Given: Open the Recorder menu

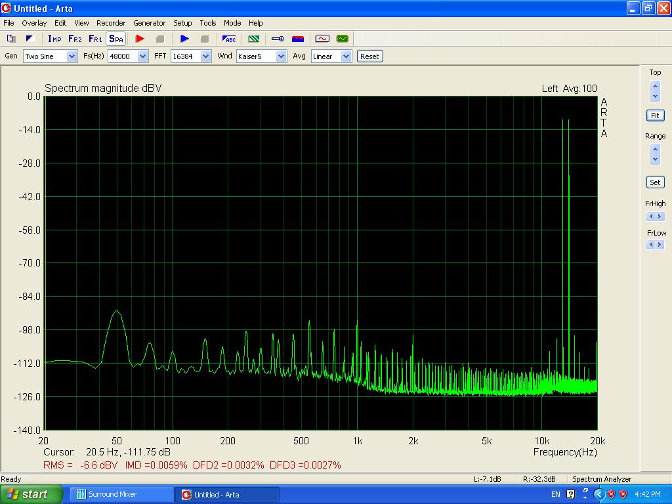Looking at the screenshot, I should coord(111,23).
